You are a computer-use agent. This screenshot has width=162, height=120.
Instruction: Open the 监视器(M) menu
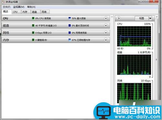point(19,7)
